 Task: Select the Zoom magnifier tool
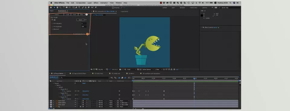[x=60, y=7]
